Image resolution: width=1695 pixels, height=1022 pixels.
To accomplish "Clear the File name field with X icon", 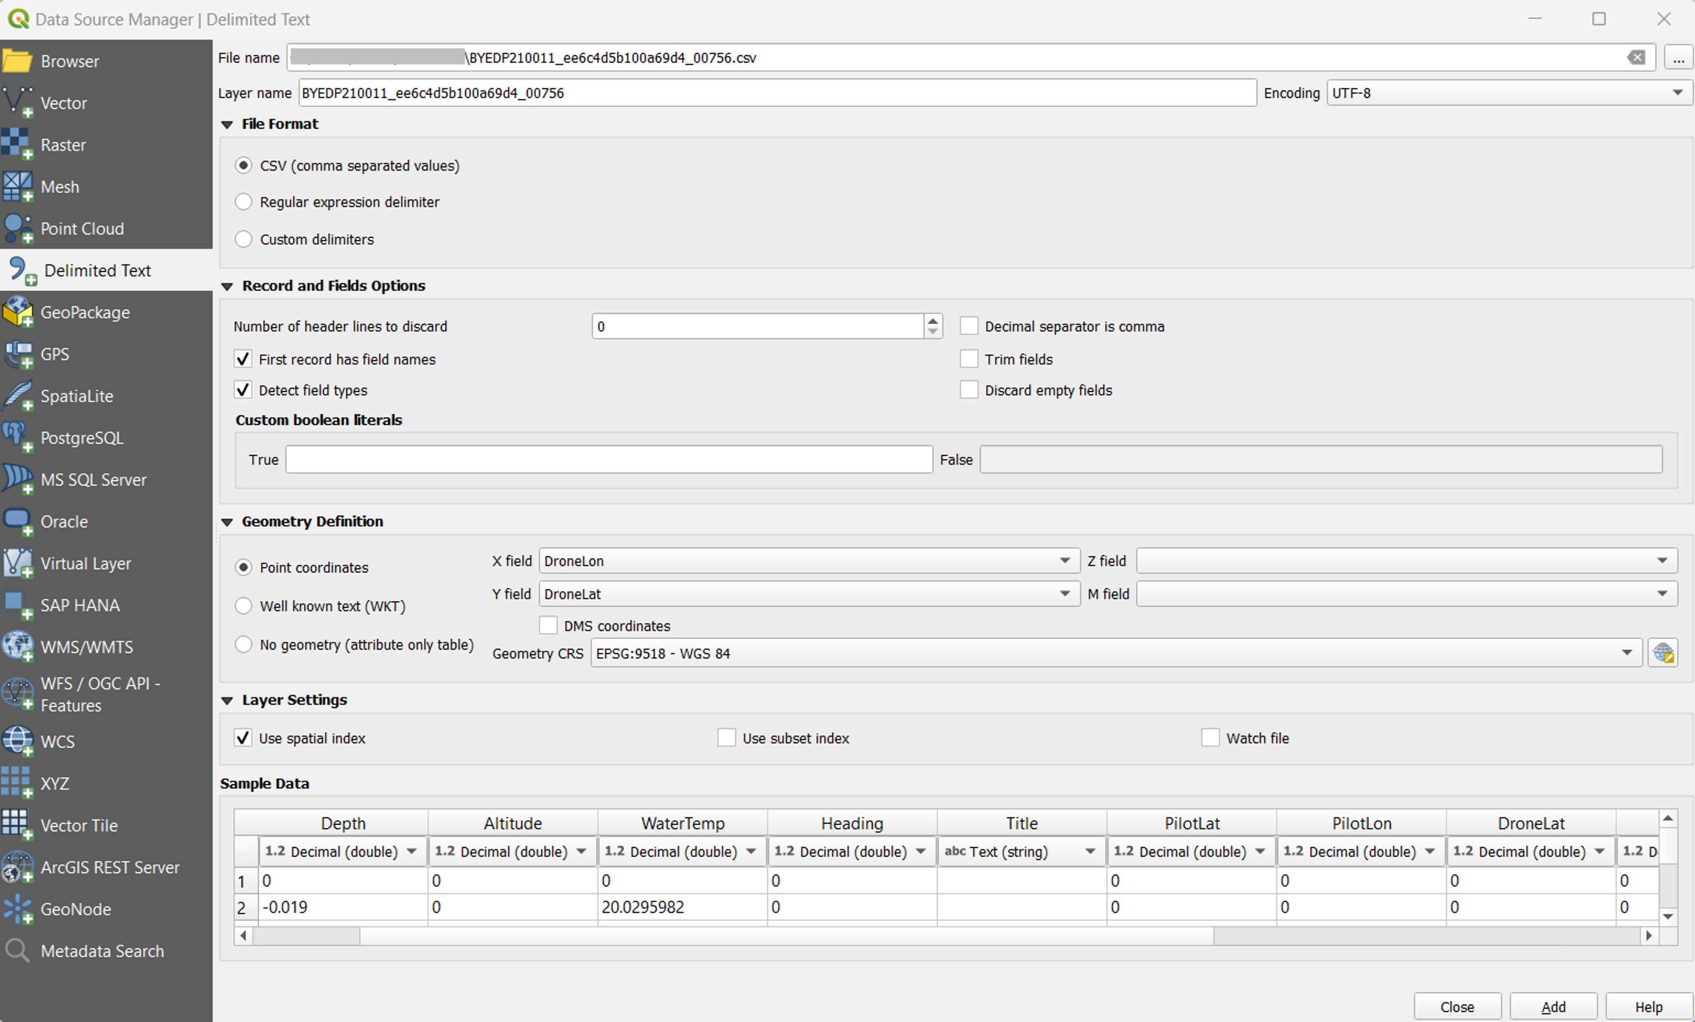I will point(1636,58).
